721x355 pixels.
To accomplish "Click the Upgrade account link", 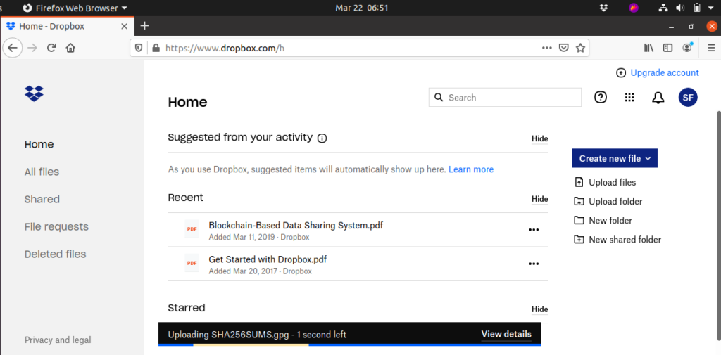I will pyautogui.click(x=665, y=72).
